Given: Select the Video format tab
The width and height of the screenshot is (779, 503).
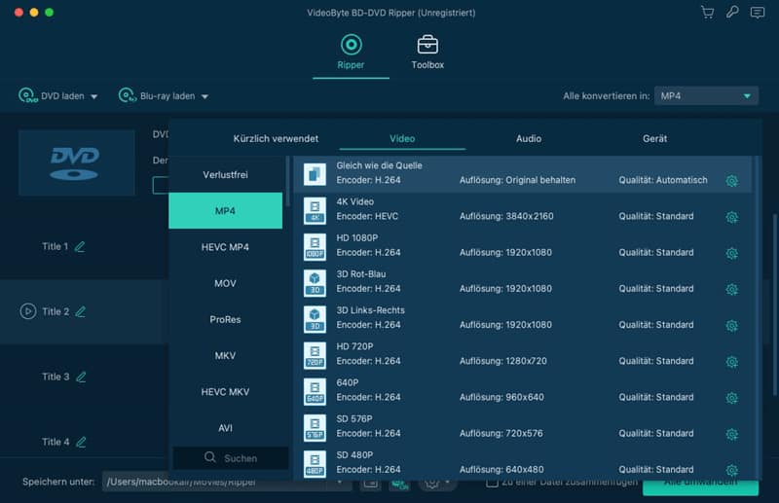Looking at the screenshot, I should click(x=402, y=138).
